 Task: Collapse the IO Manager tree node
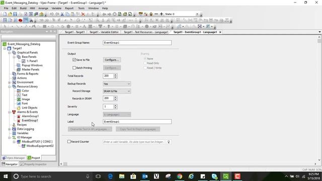9,137
